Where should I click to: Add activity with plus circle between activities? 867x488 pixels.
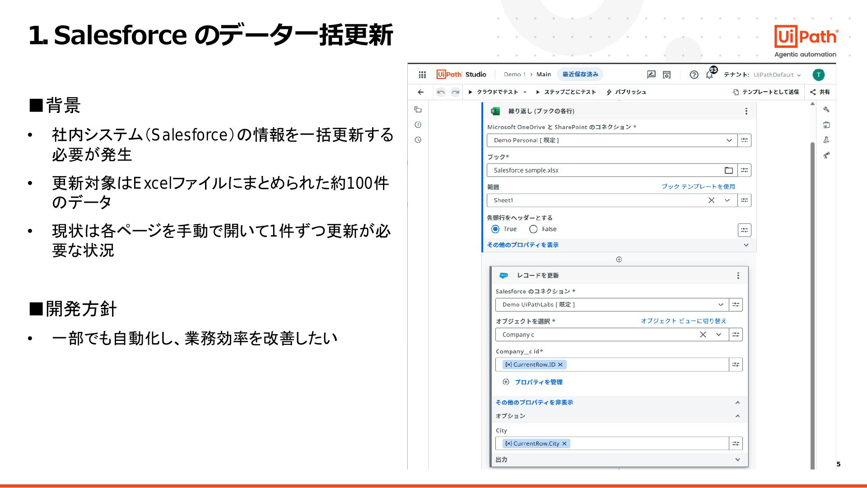pyautogui.click(x=619, y=260)
